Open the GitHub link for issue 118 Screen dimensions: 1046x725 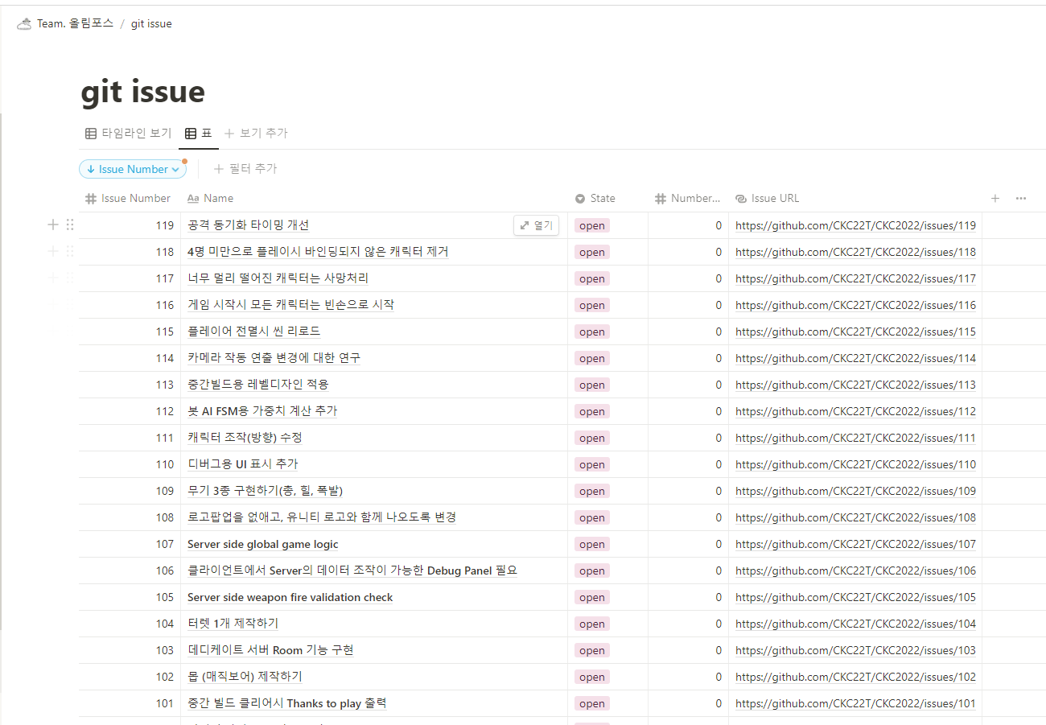[855, 253]
